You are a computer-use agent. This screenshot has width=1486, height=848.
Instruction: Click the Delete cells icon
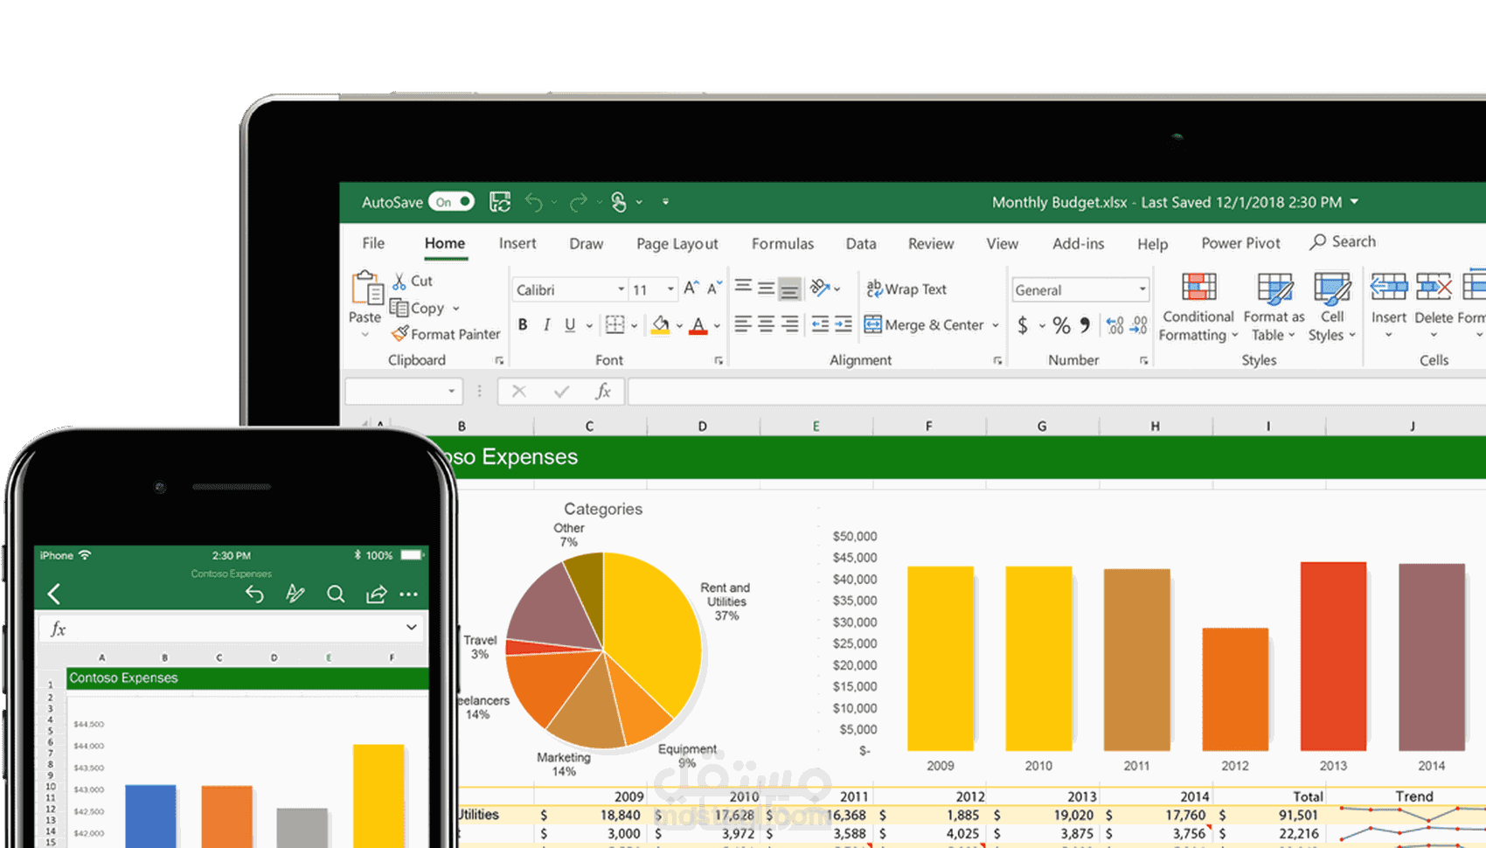pos(1434,288)
